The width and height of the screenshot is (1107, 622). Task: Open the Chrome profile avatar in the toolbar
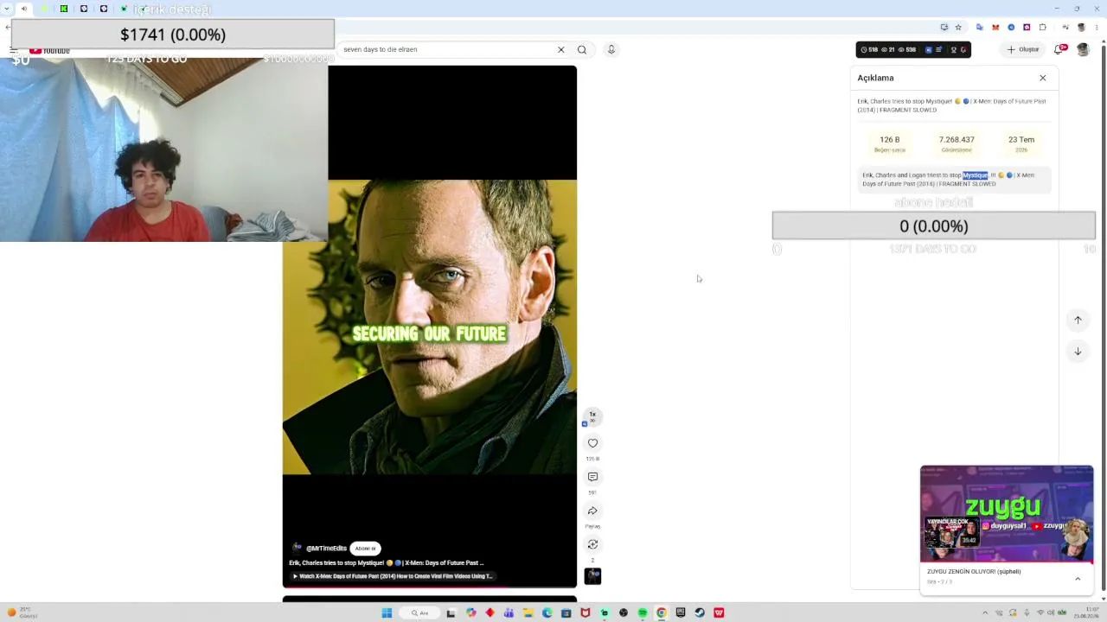pos(1081,27)
